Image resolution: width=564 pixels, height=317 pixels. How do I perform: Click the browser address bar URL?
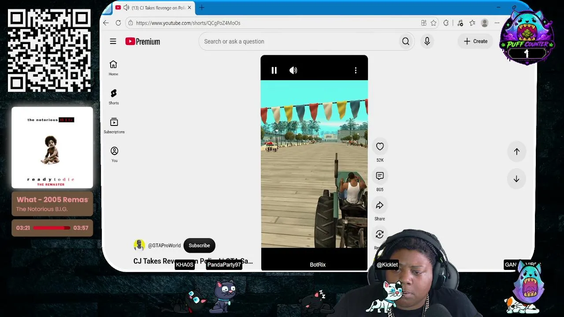(x=188, y=23)
